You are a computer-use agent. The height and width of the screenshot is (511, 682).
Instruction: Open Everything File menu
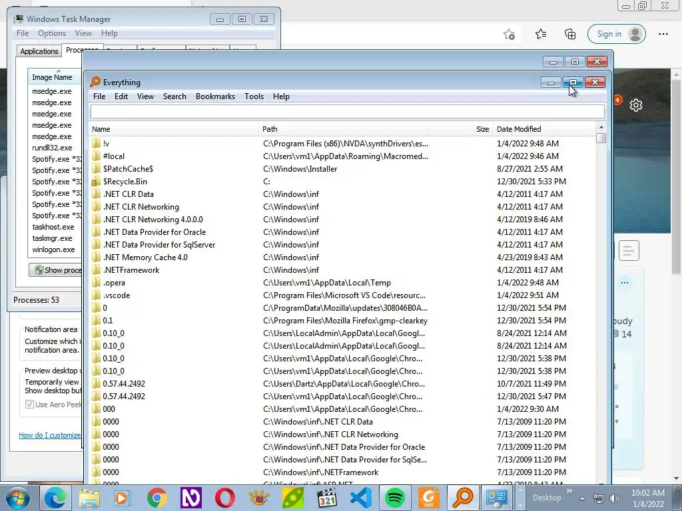click(x=99, y=96)
